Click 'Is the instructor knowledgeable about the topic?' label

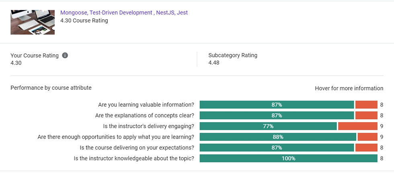click(x=134, y=158)
